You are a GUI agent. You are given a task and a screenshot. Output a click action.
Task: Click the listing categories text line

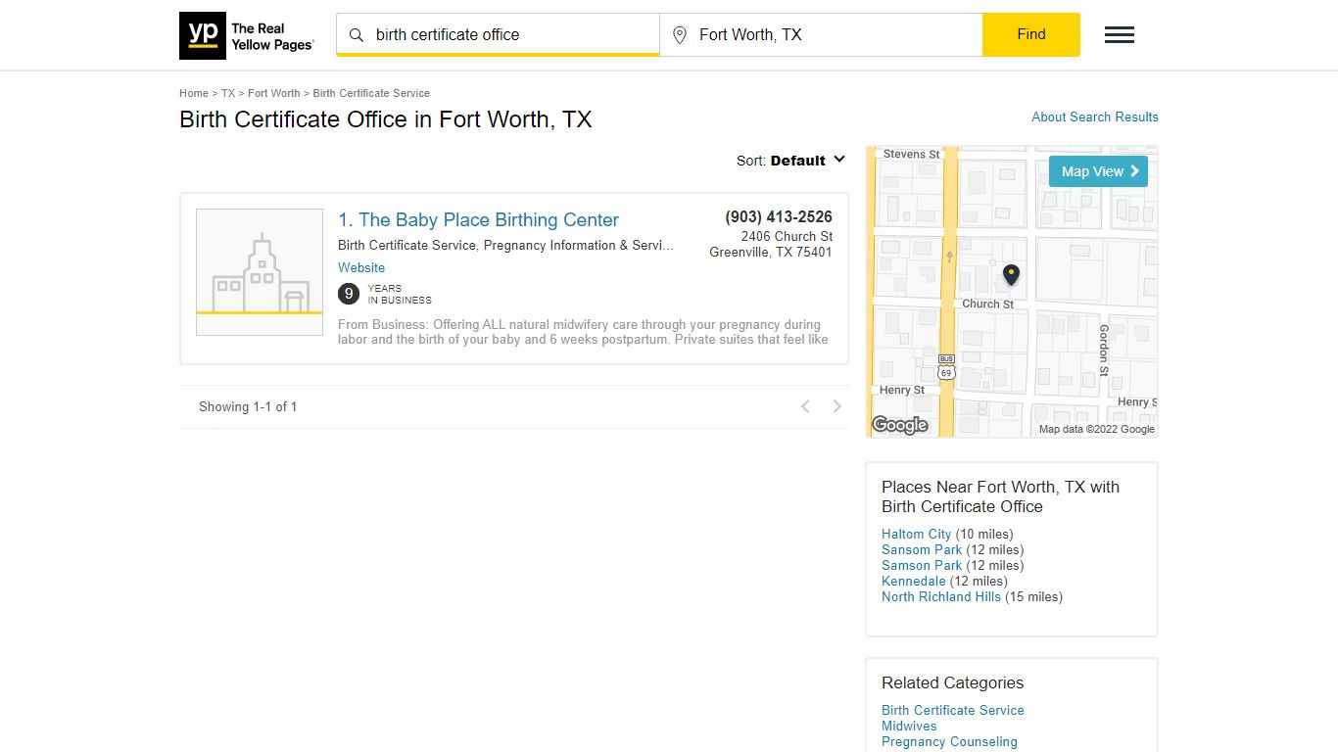click(505, 245)
